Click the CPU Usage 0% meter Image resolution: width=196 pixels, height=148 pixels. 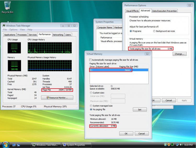(14, 48)
